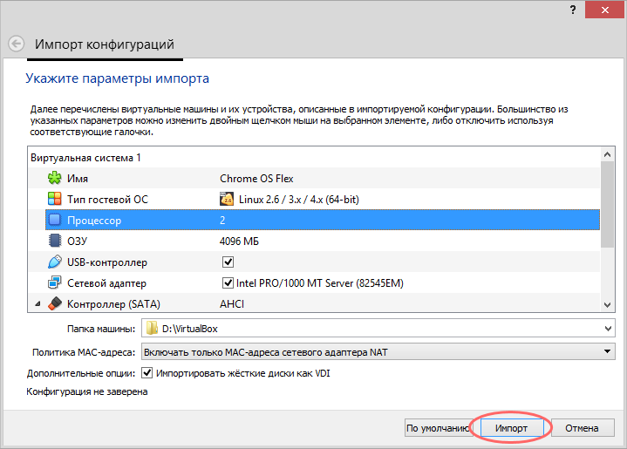
Task: Select the Сетевой адаптер row label
Action: (106, 283)
